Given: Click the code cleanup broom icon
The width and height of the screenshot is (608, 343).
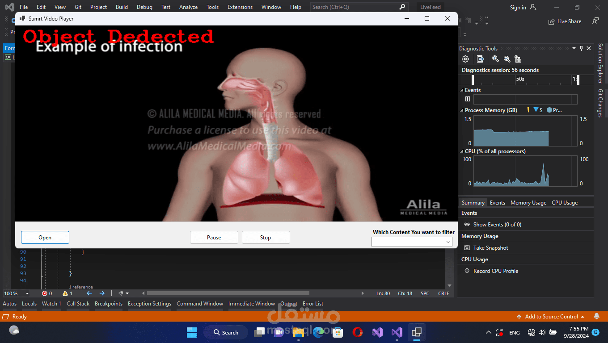Looking at the screenshot, I should point(121,293).
